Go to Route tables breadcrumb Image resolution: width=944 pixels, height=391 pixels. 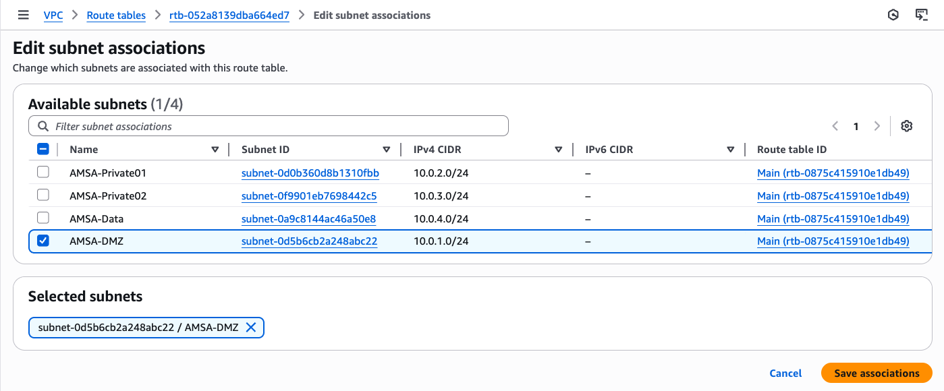tap(116, 15)
